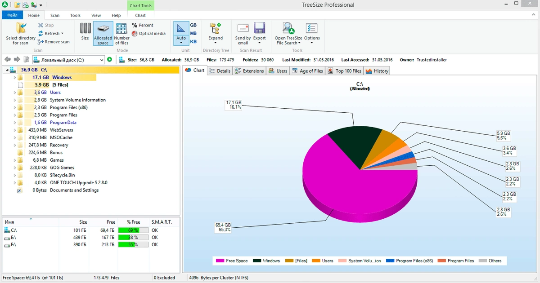The height and width of the screenshot is (283, 540).
Task: Open the History view tab
Action: tap(377, 71)
